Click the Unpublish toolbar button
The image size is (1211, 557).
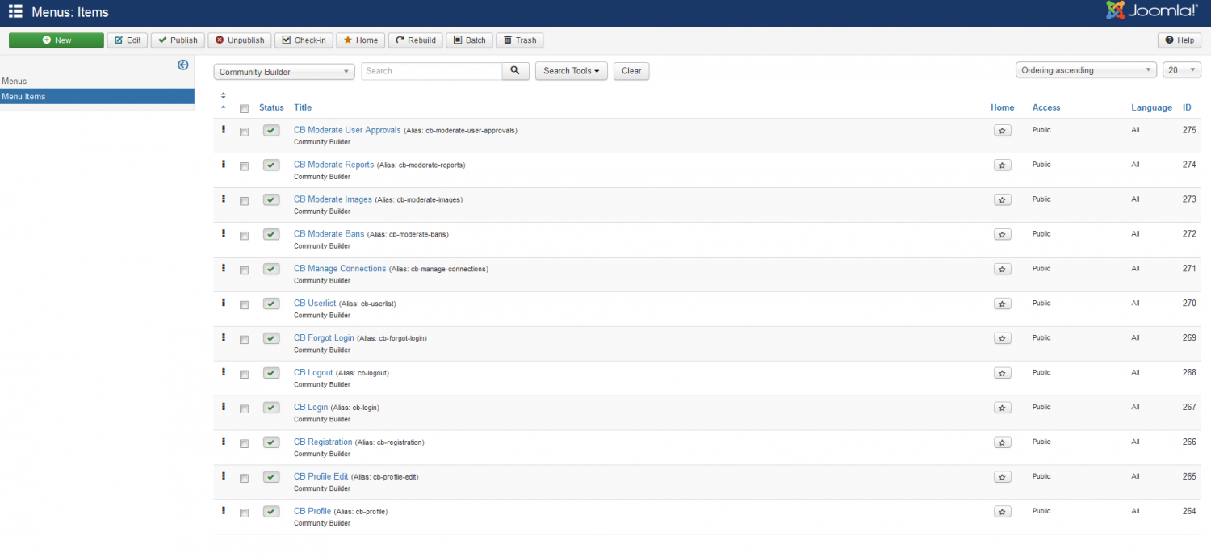(x=240, y=40)
